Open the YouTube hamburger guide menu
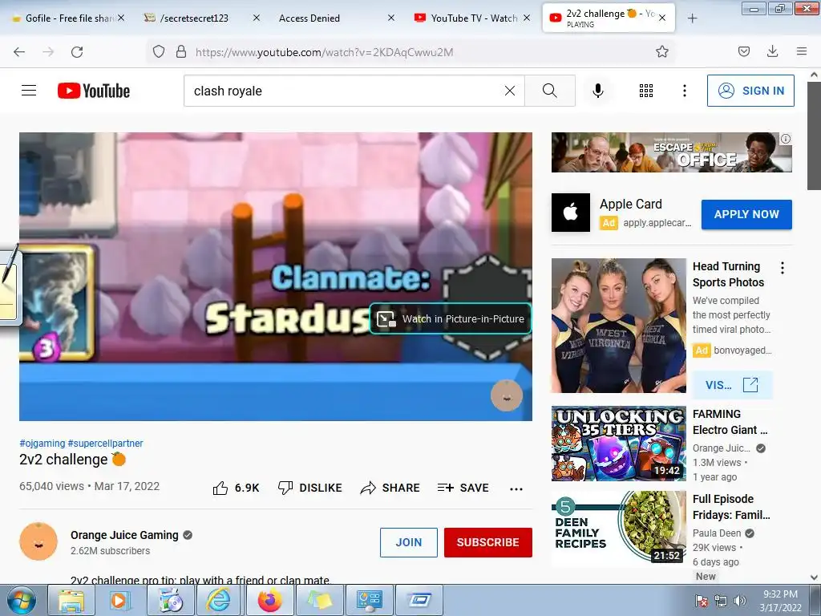The height and width of the screenshot is (616, 821). (29, 91)
